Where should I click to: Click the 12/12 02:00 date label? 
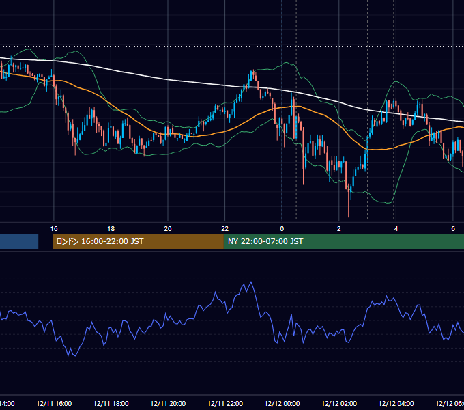tap(339, 403)
